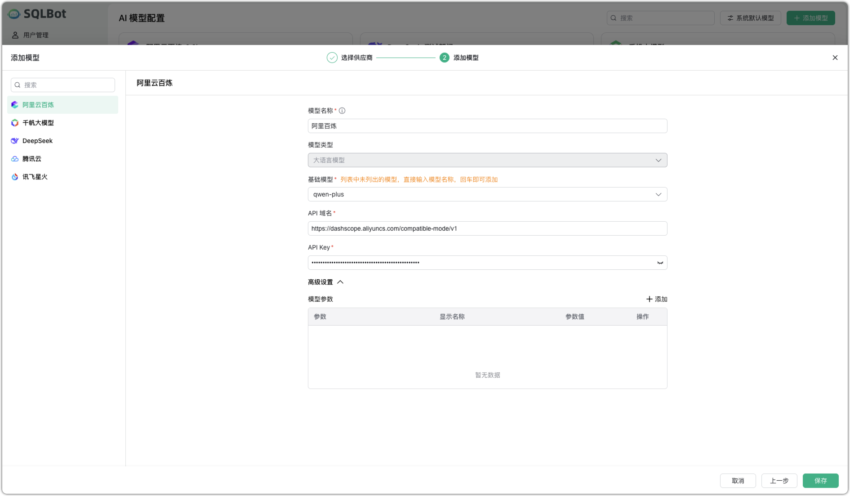The height and width of the screenshot is (496, 850).
Task: Select the 讯飞星火 provider icon
Action: (14, 176)
